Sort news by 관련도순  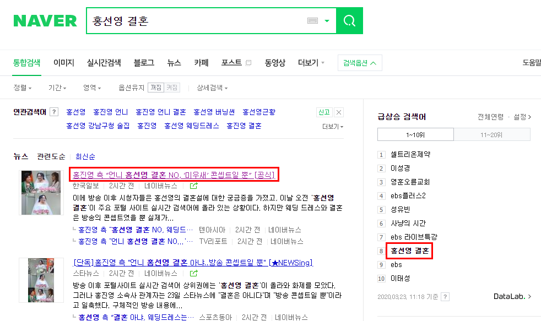coord(51,156)
